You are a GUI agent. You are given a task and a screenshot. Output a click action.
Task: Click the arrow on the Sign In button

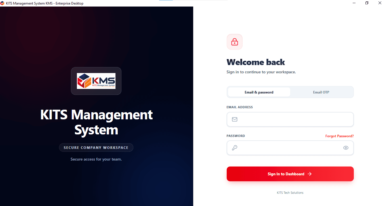coord(310,174)
